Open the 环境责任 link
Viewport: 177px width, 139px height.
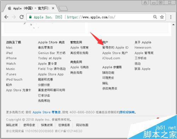click(x=108, y=78)
